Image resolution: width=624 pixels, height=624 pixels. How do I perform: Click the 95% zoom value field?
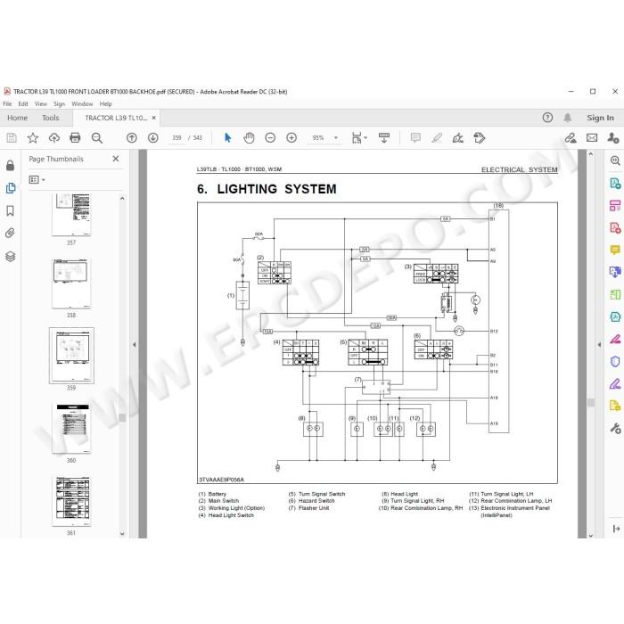pos(318,138)
